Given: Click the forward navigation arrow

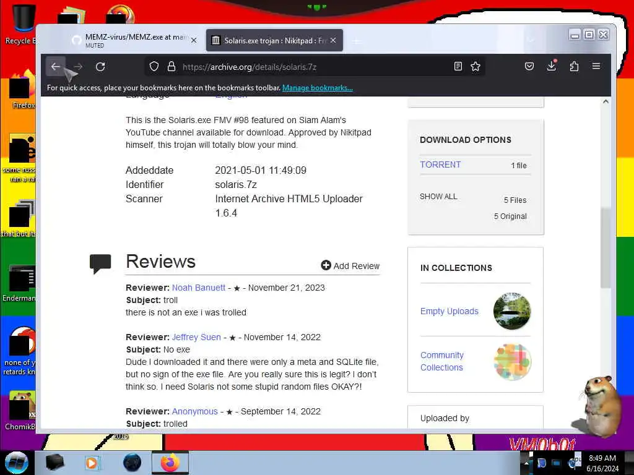Looking at the screenshot, I should [x=78, y=67].
